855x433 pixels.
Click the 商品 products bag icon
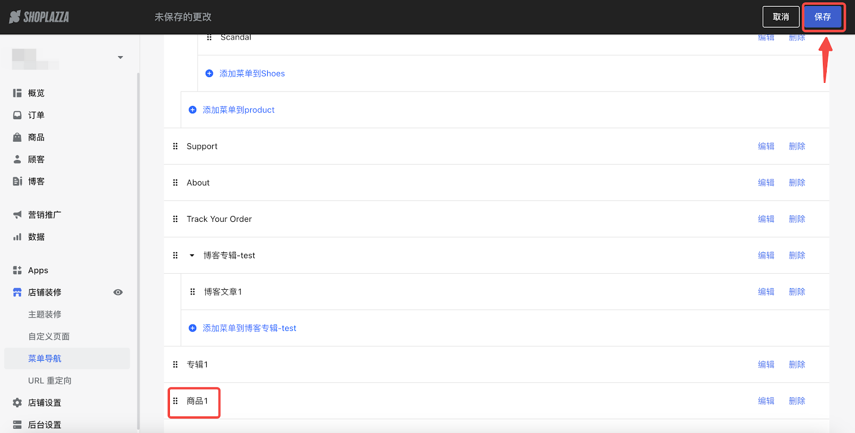click(x=17, y=137)
